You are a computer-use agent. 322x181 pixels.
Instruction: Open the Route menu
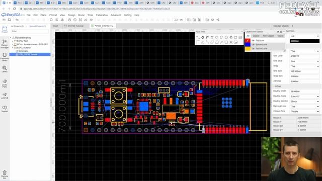82,15
